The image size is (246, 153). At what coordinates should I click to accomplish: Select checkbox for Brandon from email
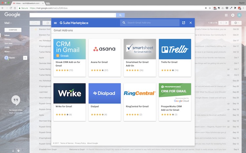pos(32,29)
